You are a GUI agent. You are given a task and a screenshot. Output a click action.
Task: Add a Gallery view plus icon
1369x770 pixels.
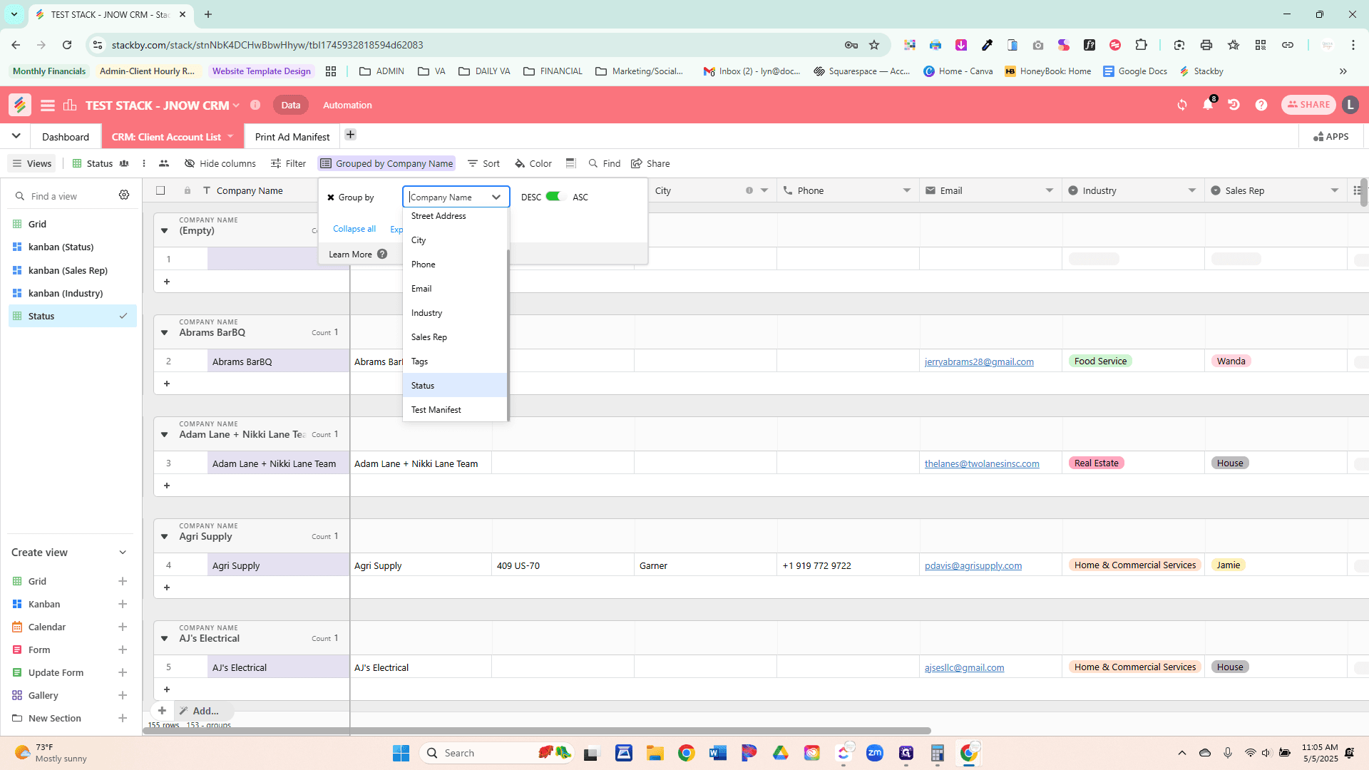tap(123, 695)
